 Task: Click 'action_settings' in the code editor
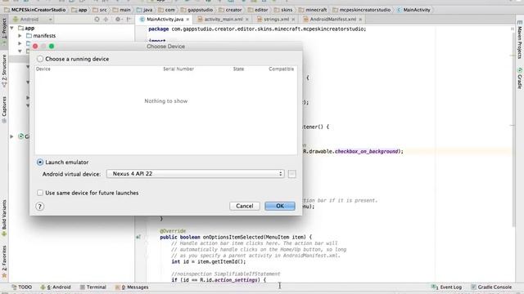coord(235,280)
